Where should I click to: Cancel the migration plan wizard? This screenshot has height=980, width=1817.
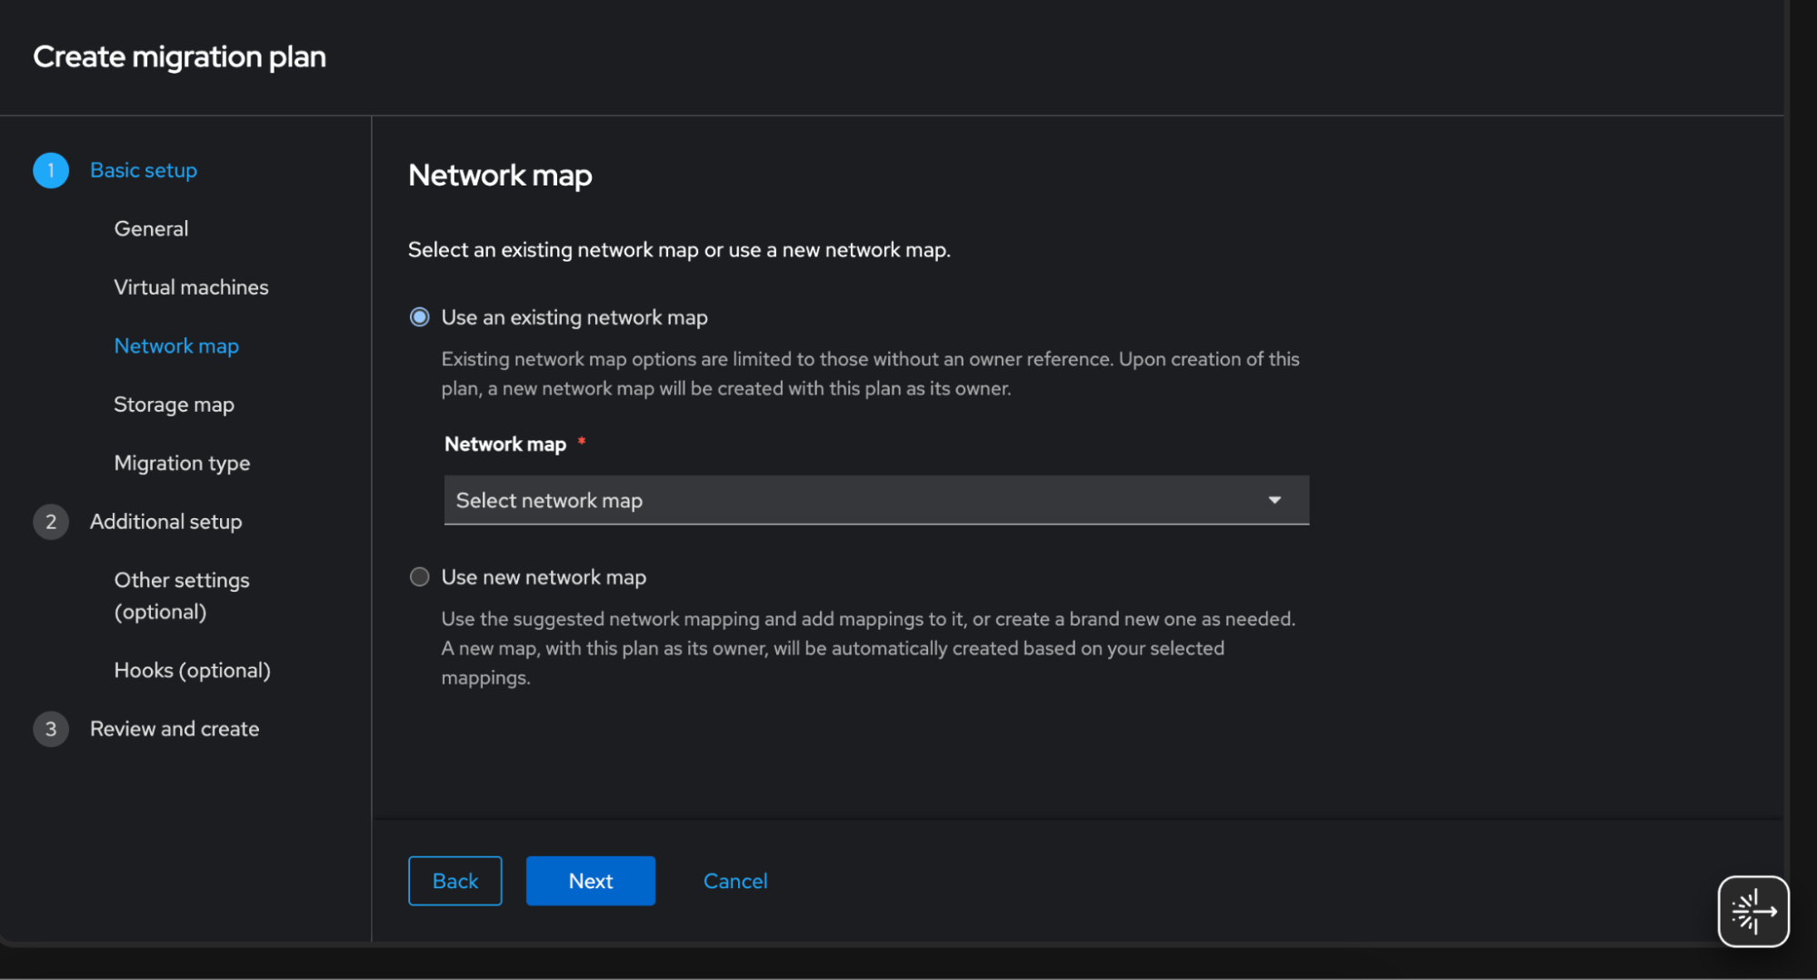(x=734, y=881)
